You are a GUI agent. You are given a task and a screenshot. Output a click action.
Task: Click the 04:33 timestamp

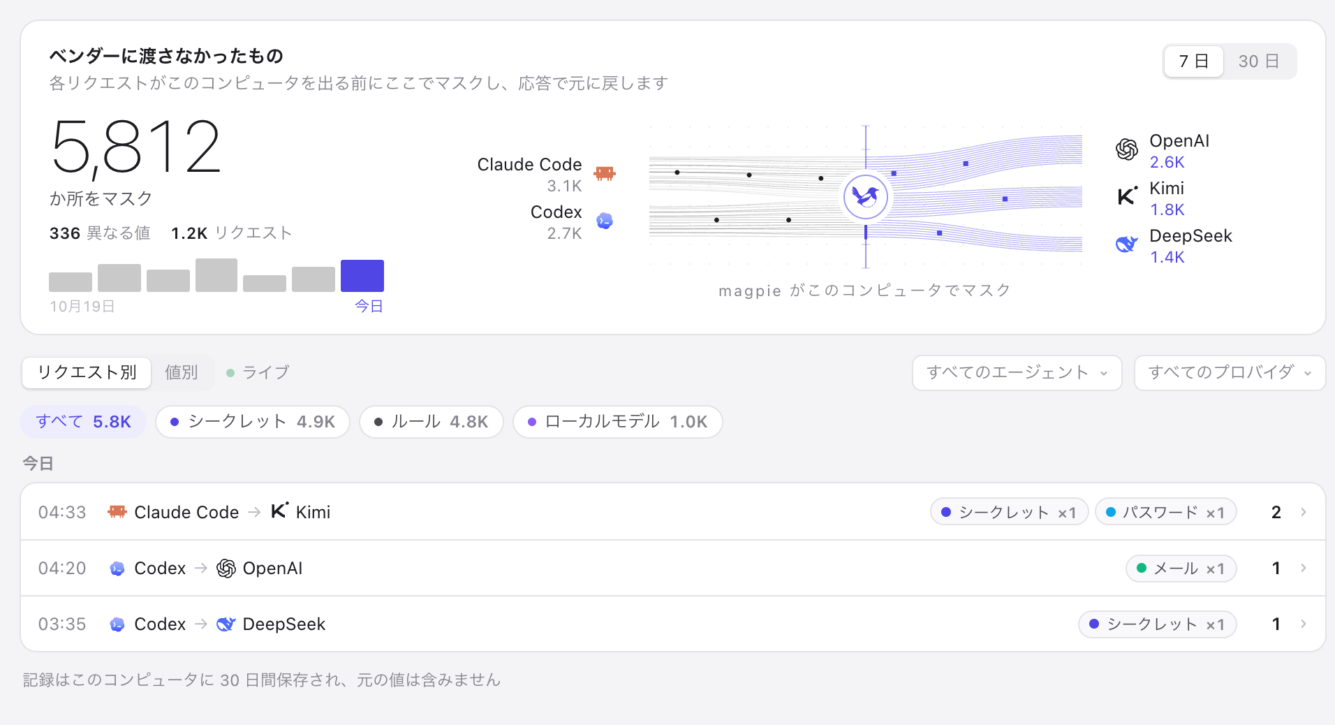(x=62, y=513)
